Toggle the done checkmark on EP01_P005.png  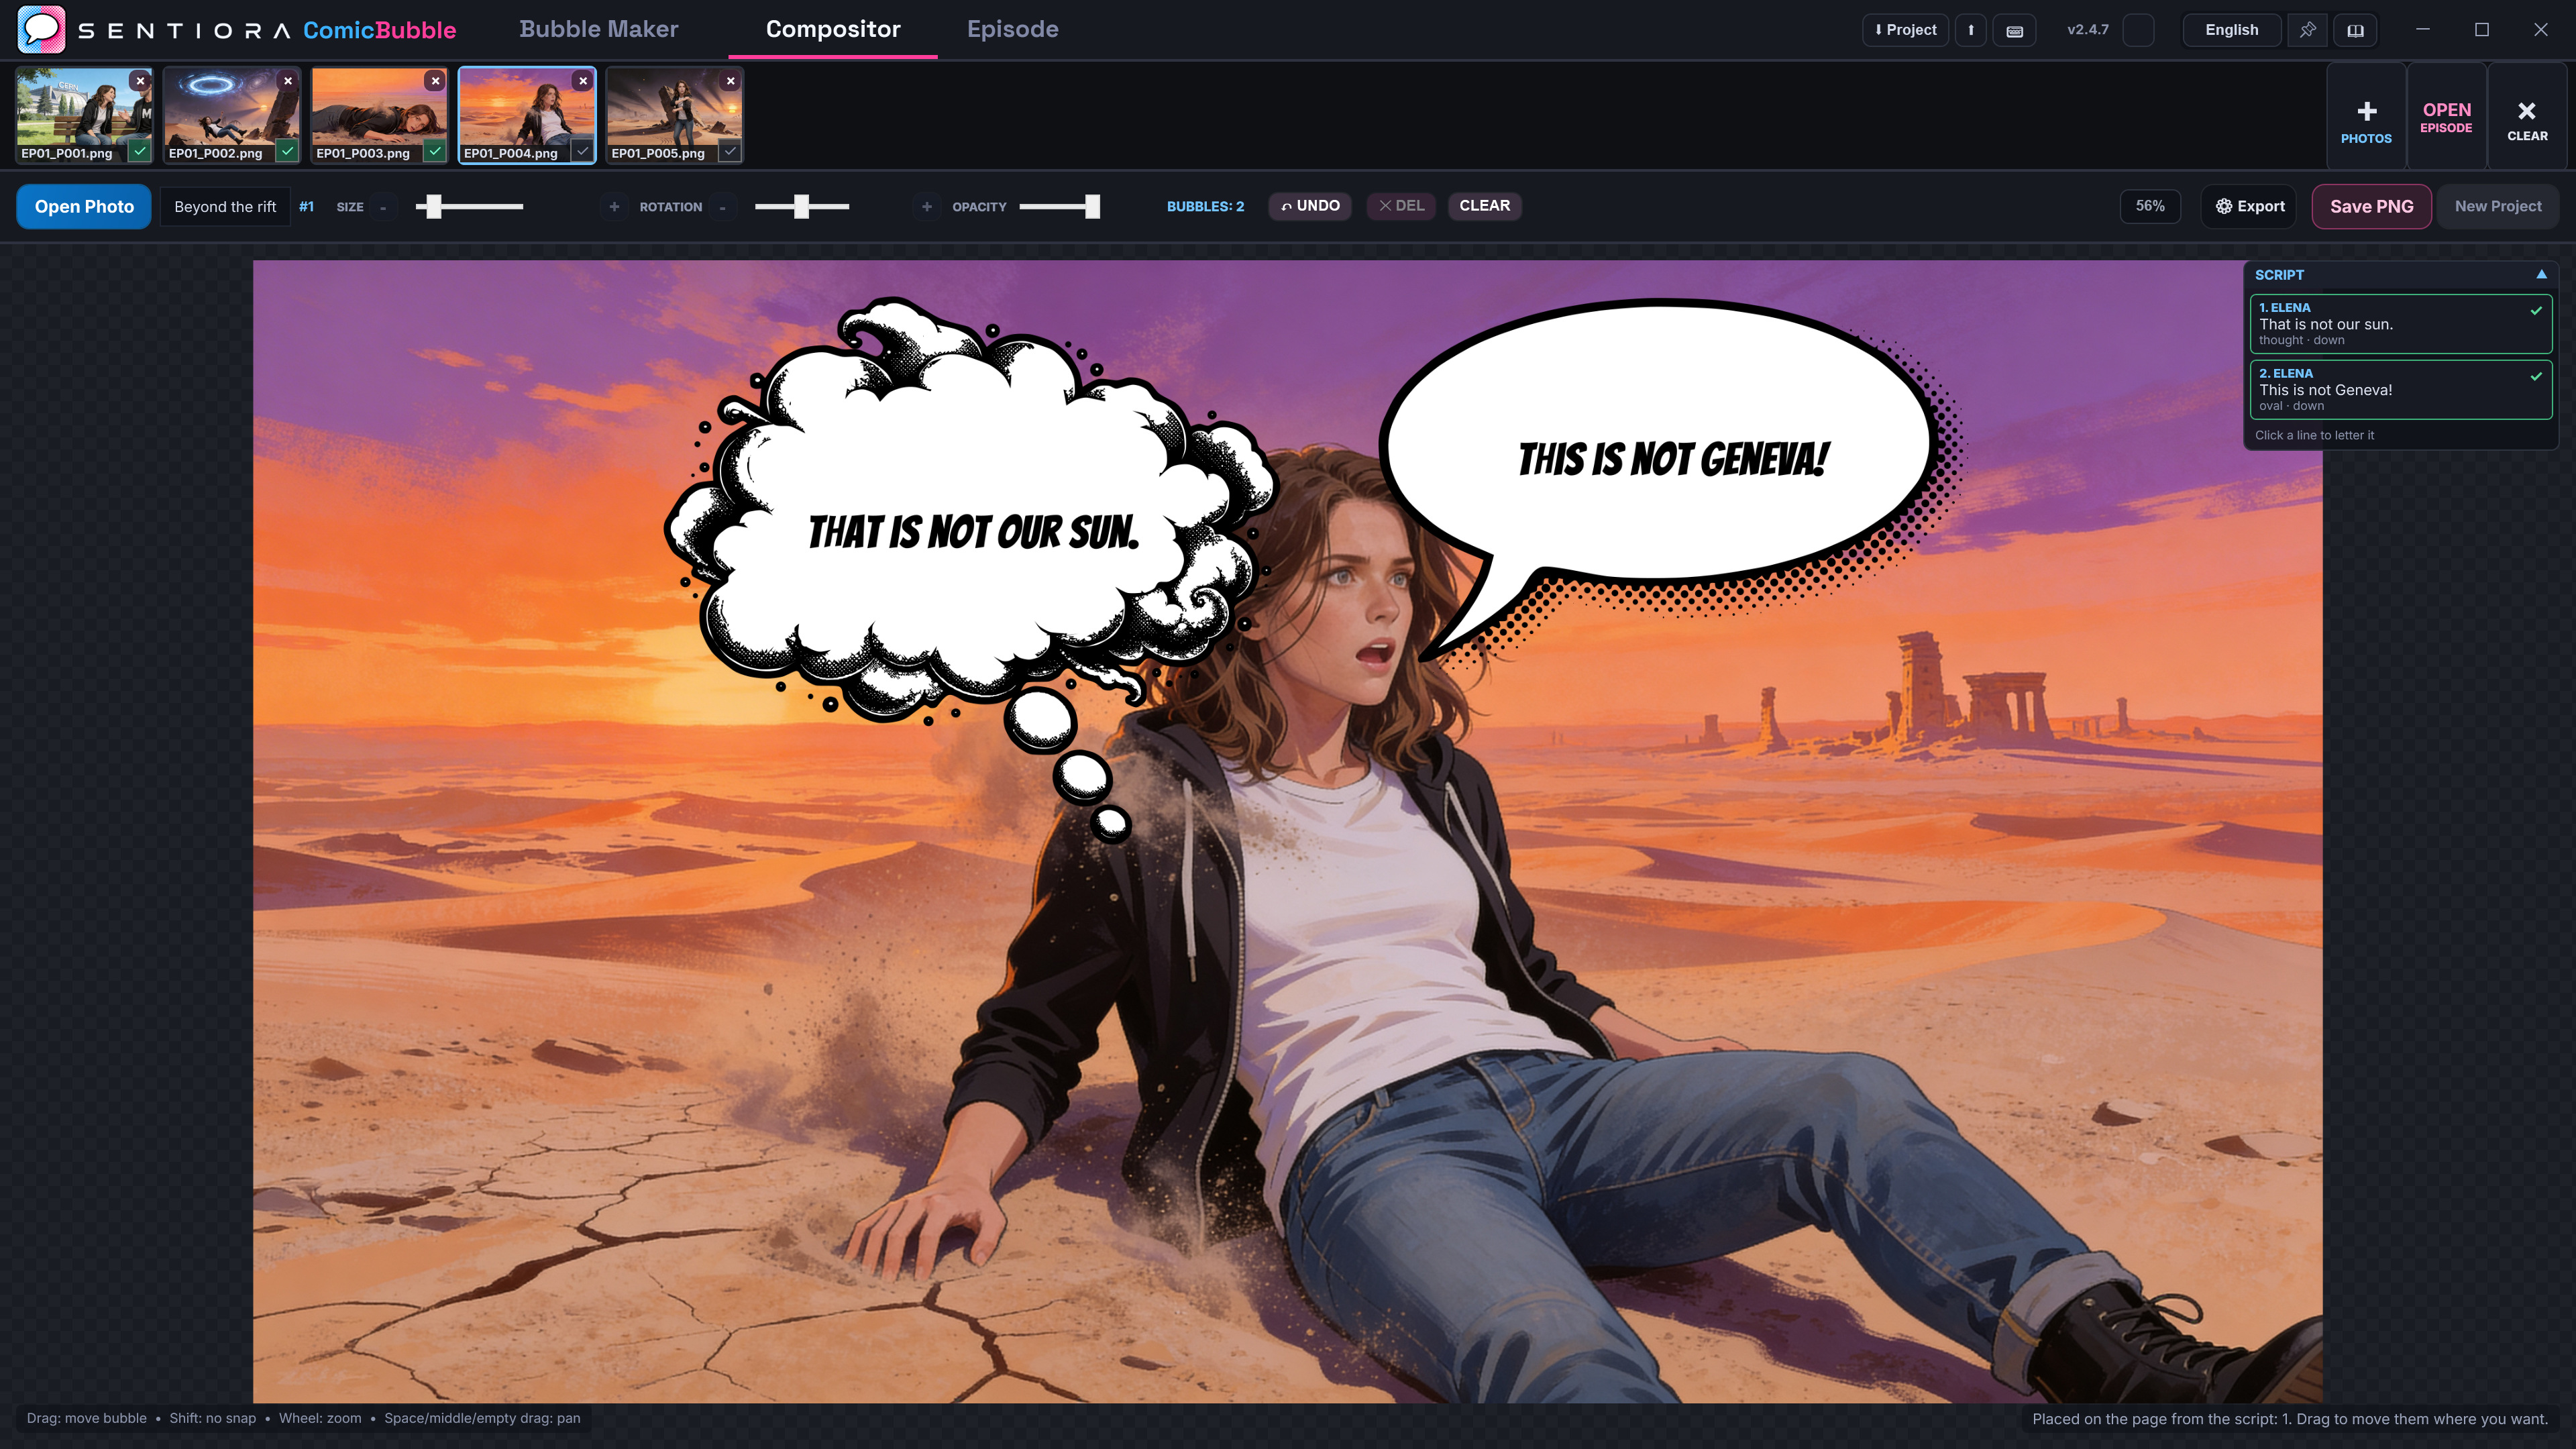(x=731, y=151)
